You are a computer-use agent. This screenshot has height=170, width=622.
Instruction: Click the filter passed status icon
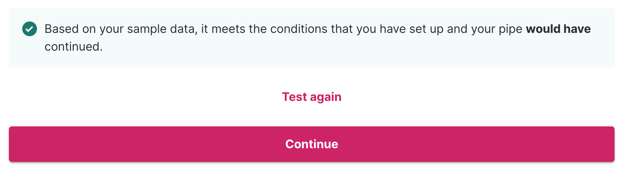coord(30,29)
